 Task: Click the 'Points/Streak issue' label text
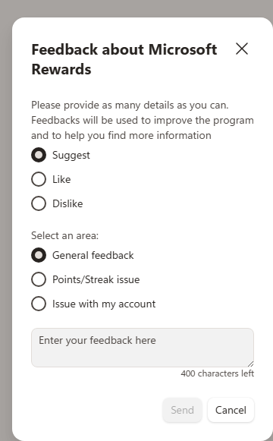tap(96, 279)
